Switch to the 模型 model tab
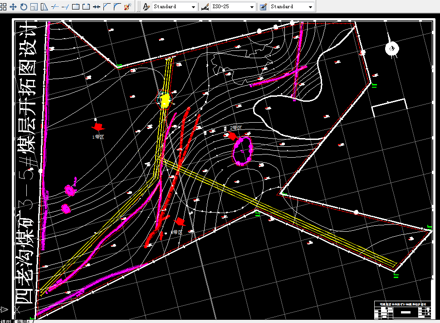This screenshot has height=323, width=440. (x=5, y=321)
